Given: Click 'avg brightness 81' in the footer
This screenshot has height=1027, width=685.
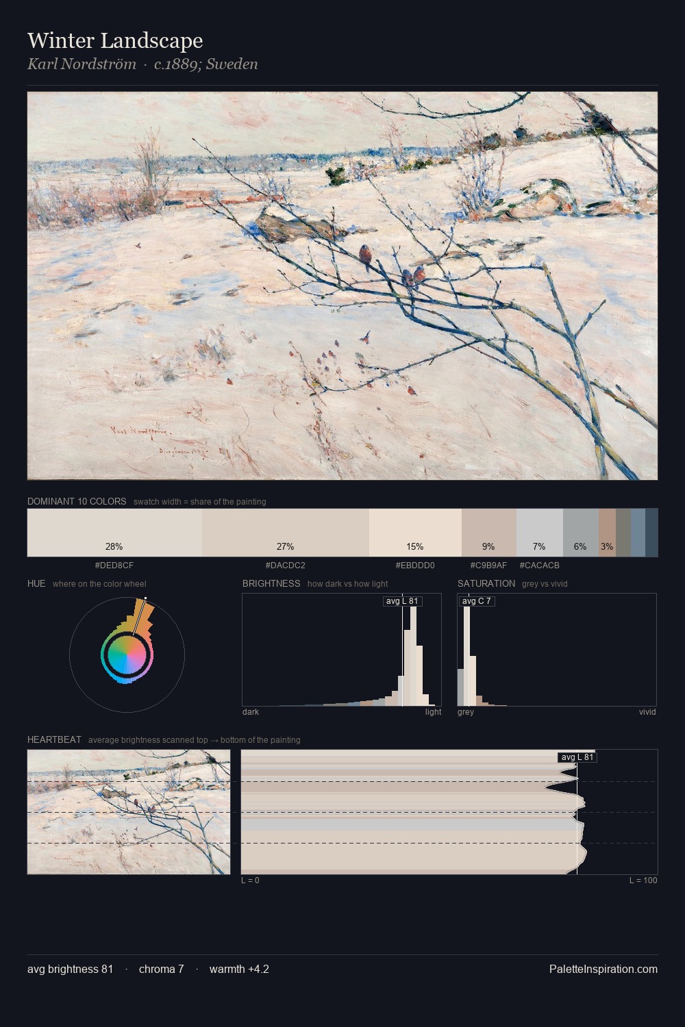Looking at the screenshot, I should 71,969.
